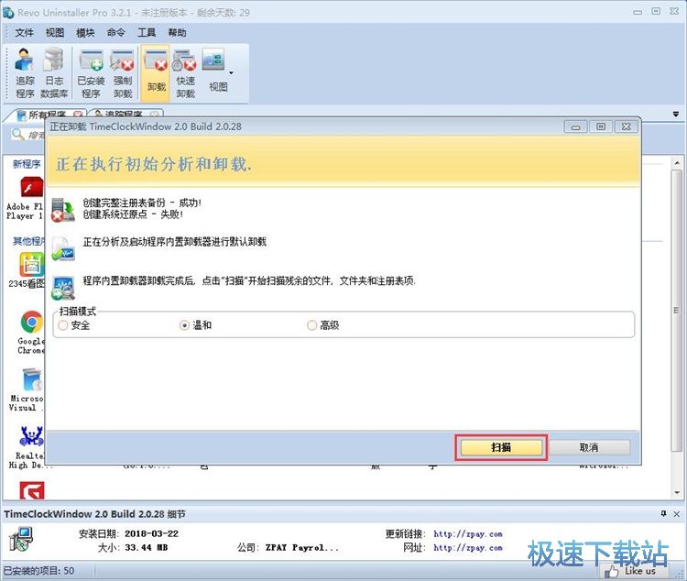
Task: Open the Logs Database (日志数据库) tool
Action: coord(54,73)
